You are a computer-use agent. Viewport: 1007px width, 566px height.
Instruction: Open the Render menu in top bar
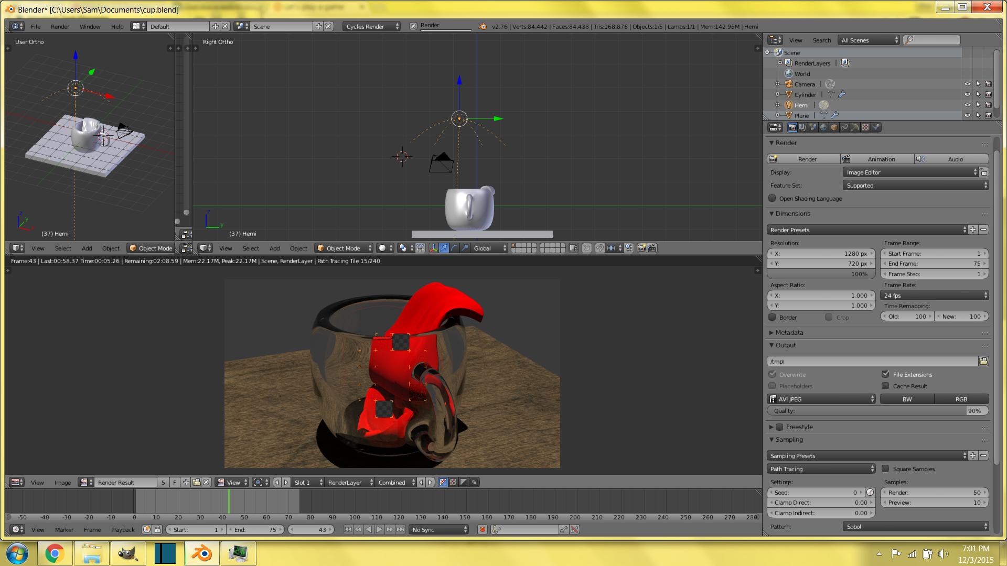[60, 26]
